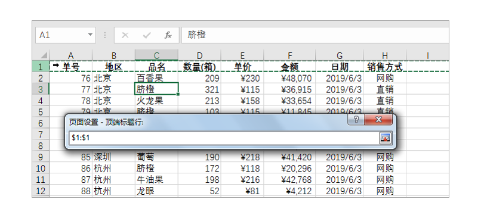The width and height of the screenshot is (481, 221).
Task: Select the cell containing 牛油果
Action: coord(156,180)
